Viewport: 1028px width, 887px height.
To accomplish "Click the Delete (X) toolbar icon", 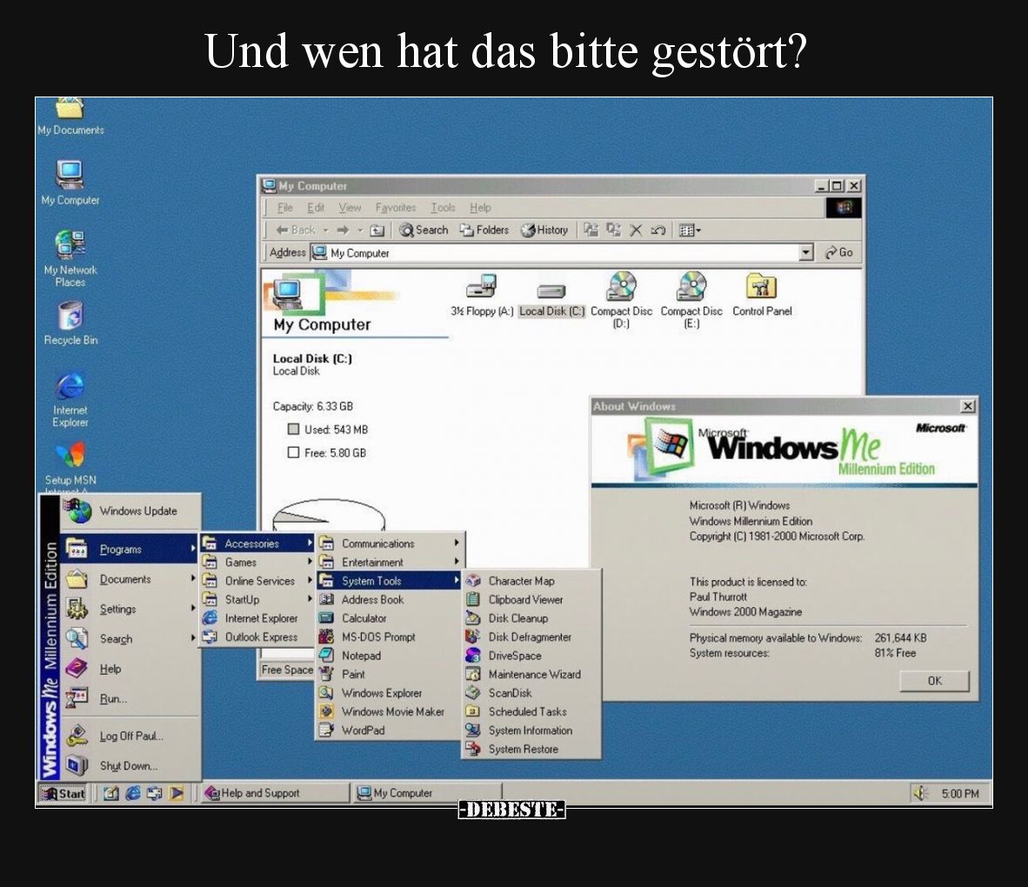I will pos(635,230).
